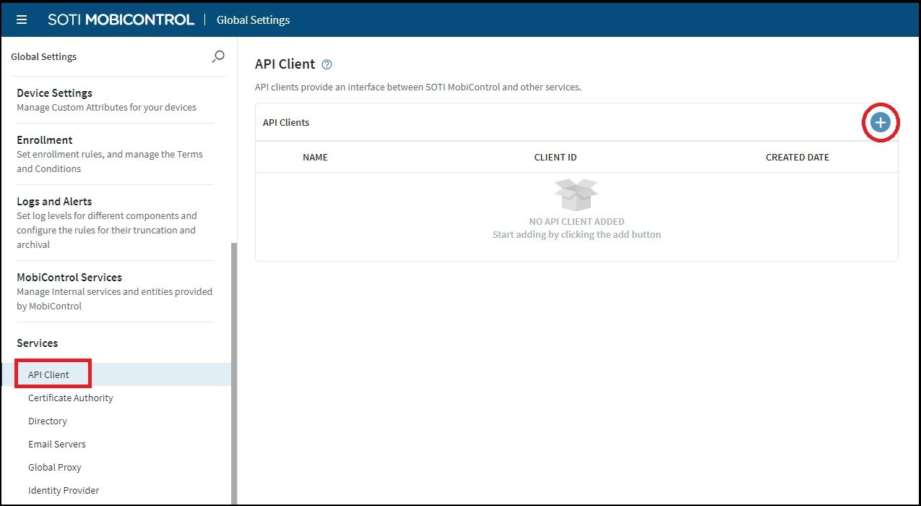Image resolution: width=921 pixels, height=506 pixels.
Task: Select Device Settings in the sidebar
Action: tap(54, 93)
